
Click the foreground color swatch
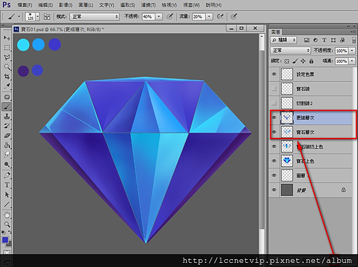point(5,241)
